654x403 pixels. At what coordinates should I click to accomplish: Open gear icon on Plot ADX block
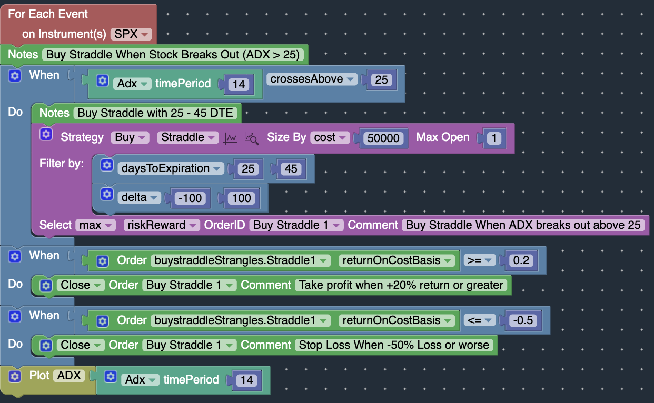pos(15,376)
